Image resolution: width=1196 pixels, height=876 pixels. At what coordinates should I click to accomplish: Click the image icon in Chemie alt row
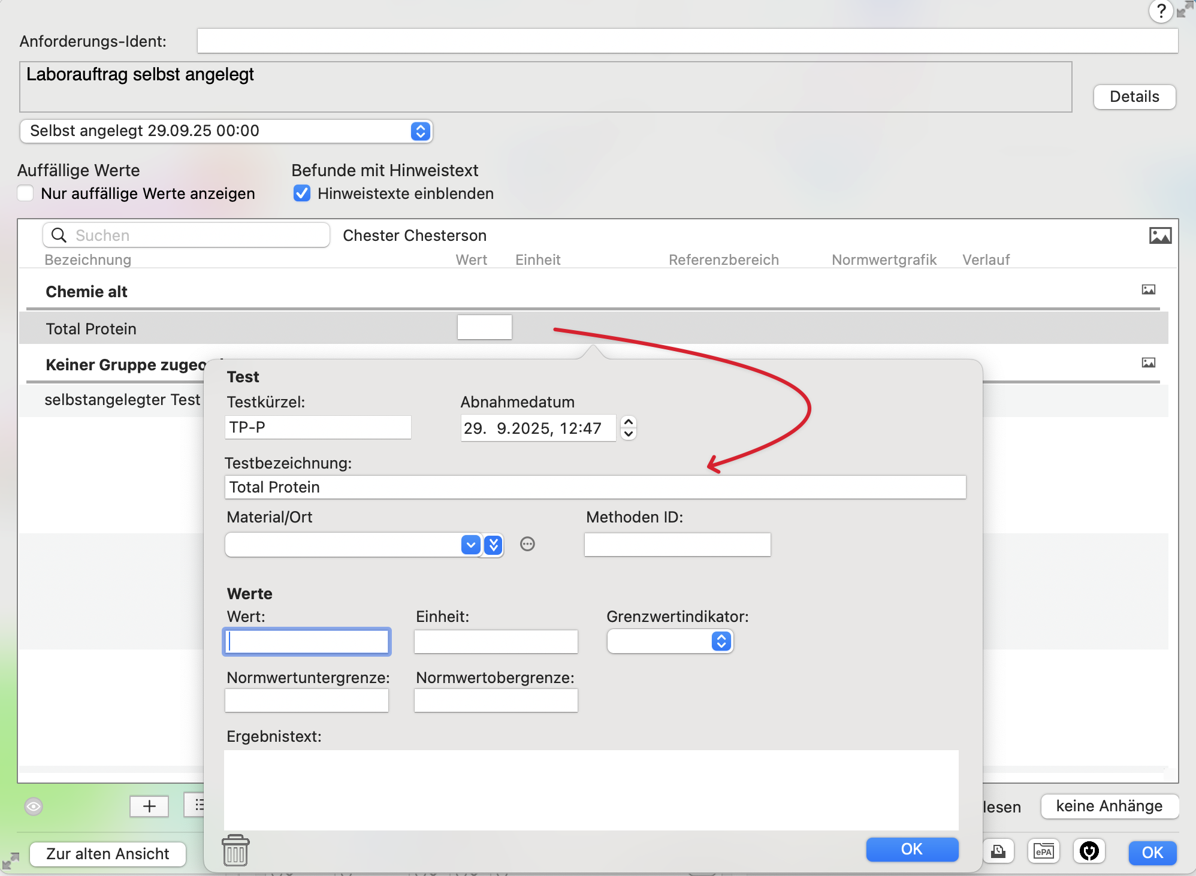coord(1148,290)
